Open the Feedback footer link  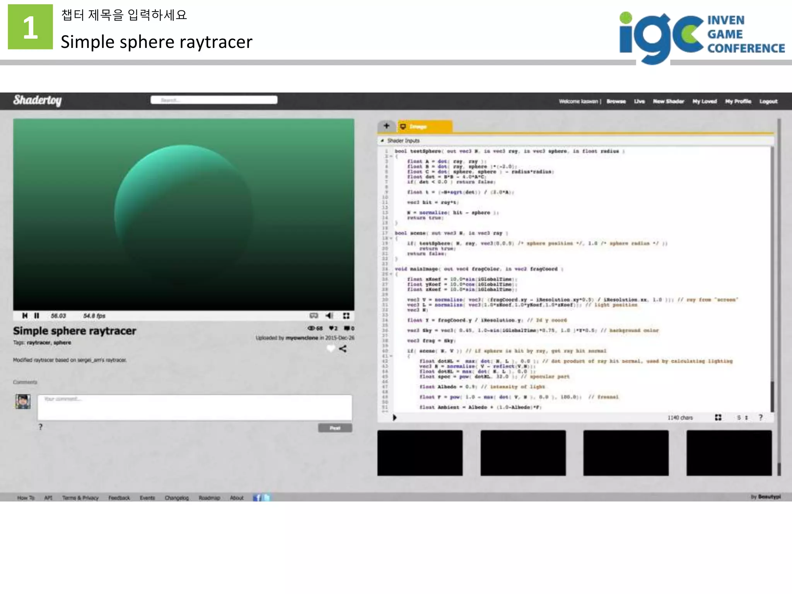click(119, 498)
